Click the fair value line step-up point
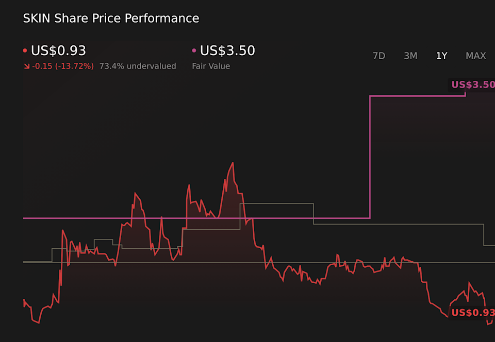The width and height of the screenshot is (495, 342). pos(370,155)
